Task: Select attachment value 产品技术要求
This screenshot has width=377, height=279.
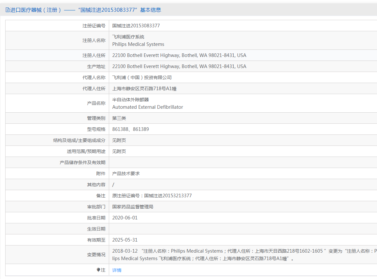Action: pyautogui.click(x=126, y=174)
